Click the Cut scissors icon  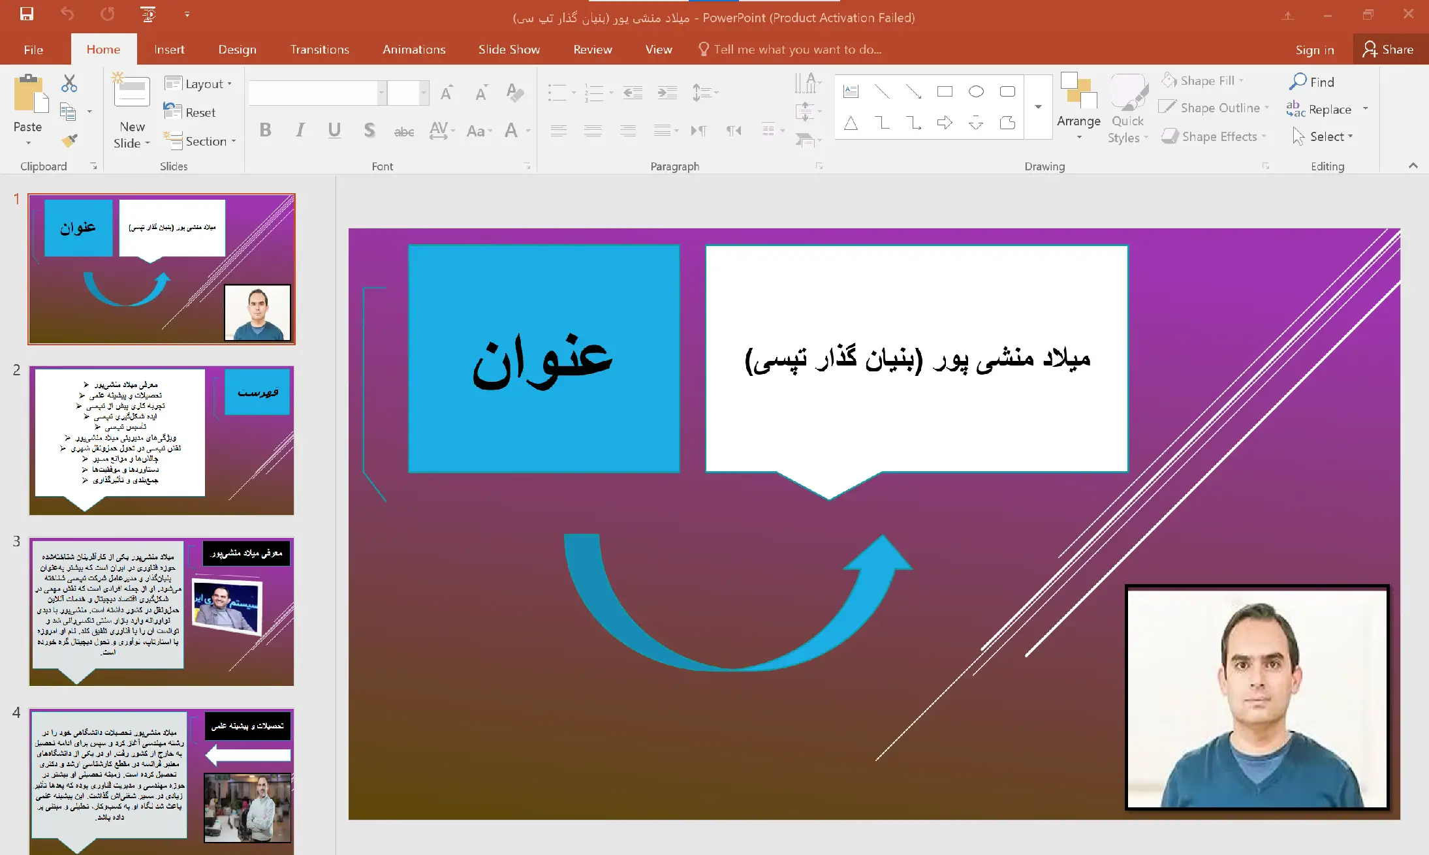[x=69, y=84]
